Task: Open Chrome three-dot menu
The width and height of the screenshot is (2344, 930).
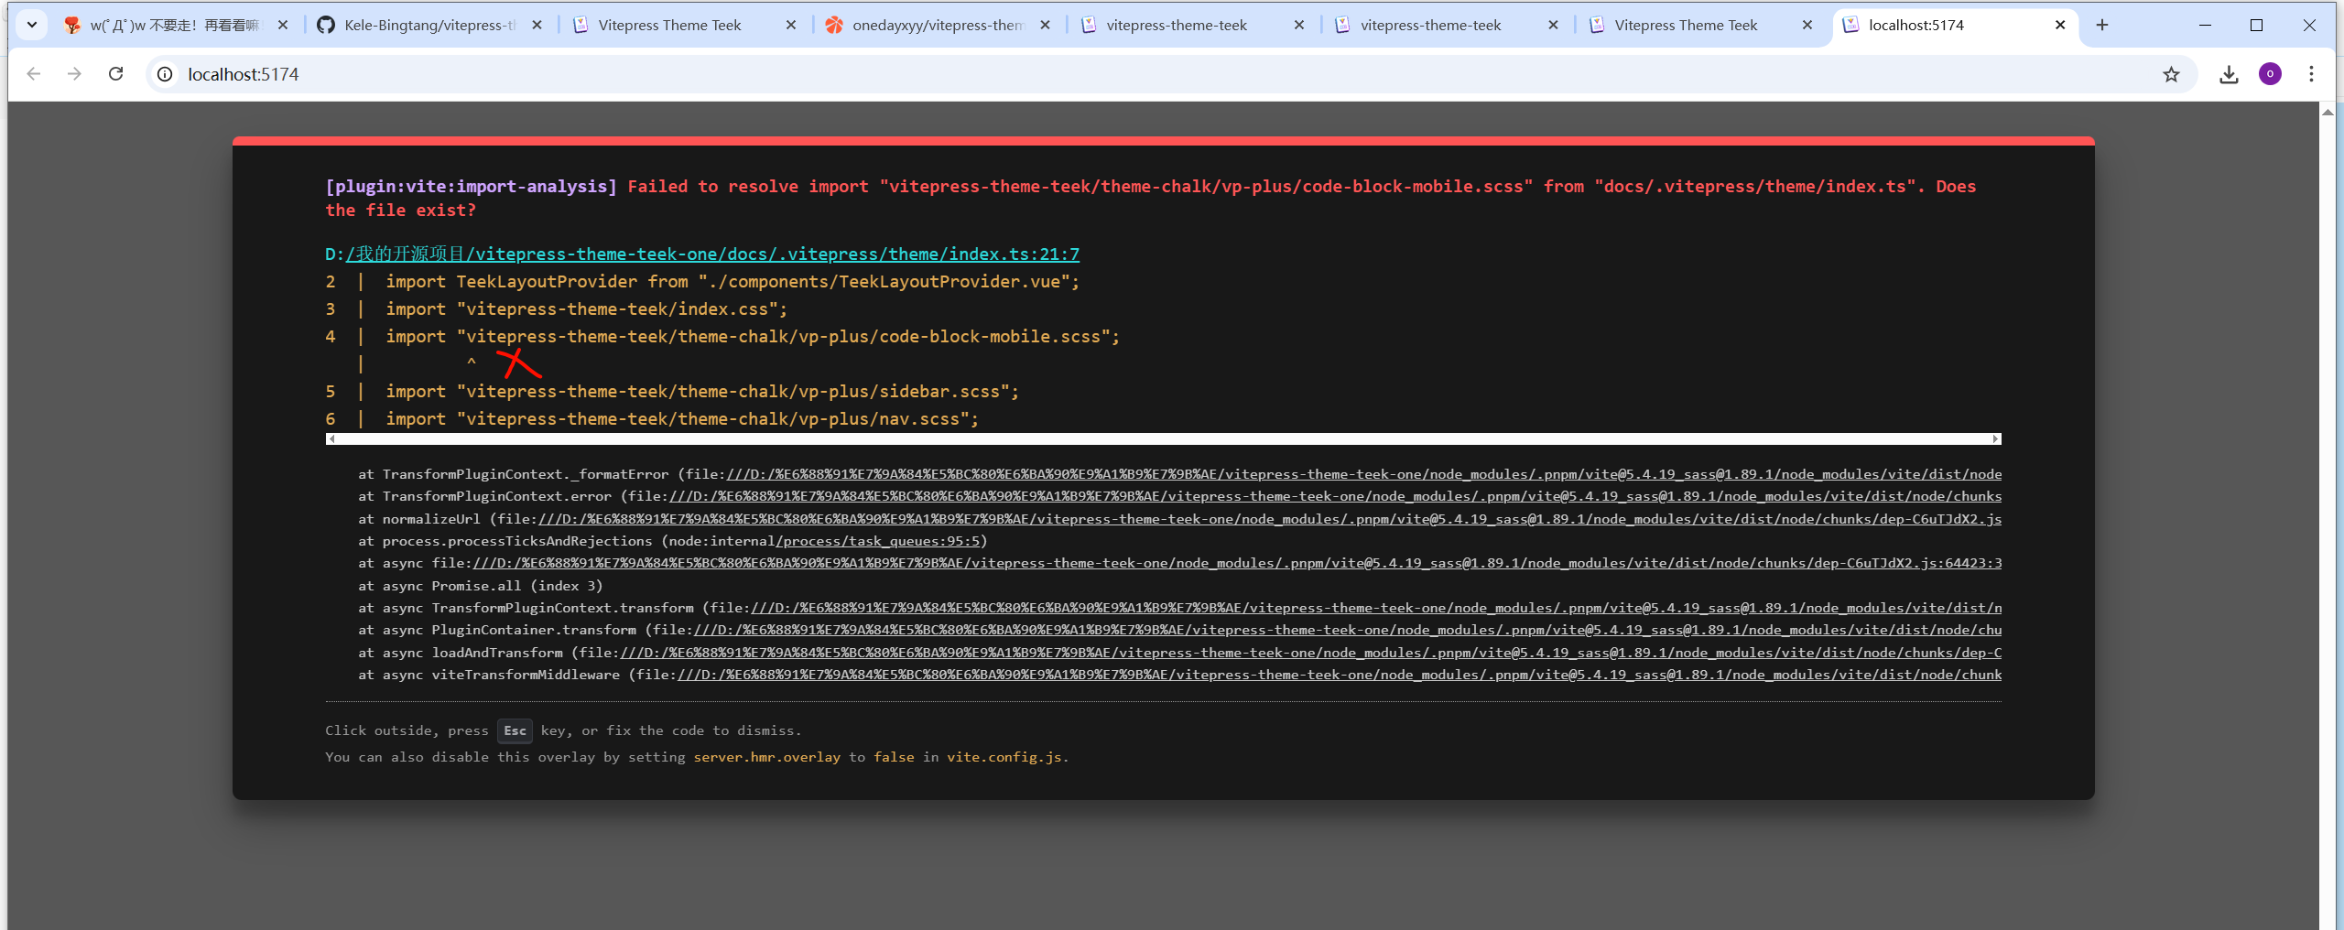Action: point(2311,74)
